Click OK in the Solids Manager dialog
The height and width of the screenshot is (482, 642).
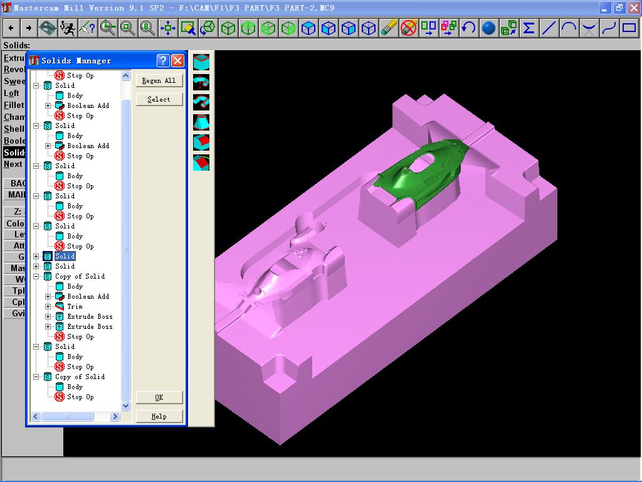point(159,397)
